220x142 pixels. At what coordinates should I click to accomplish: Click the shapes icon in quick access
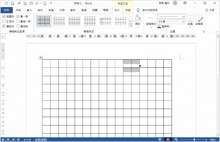37,3
